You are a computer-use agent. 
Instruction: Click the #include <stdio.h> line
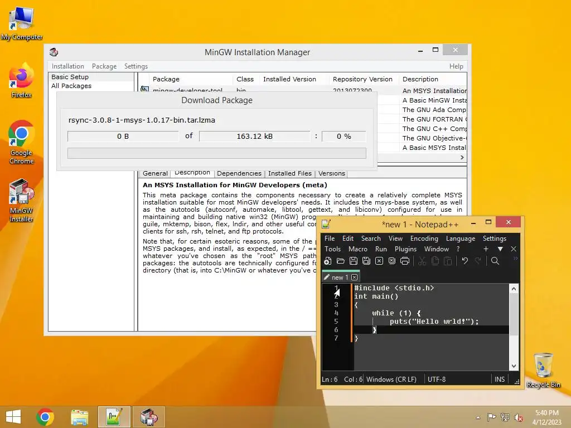pos(394,288)
